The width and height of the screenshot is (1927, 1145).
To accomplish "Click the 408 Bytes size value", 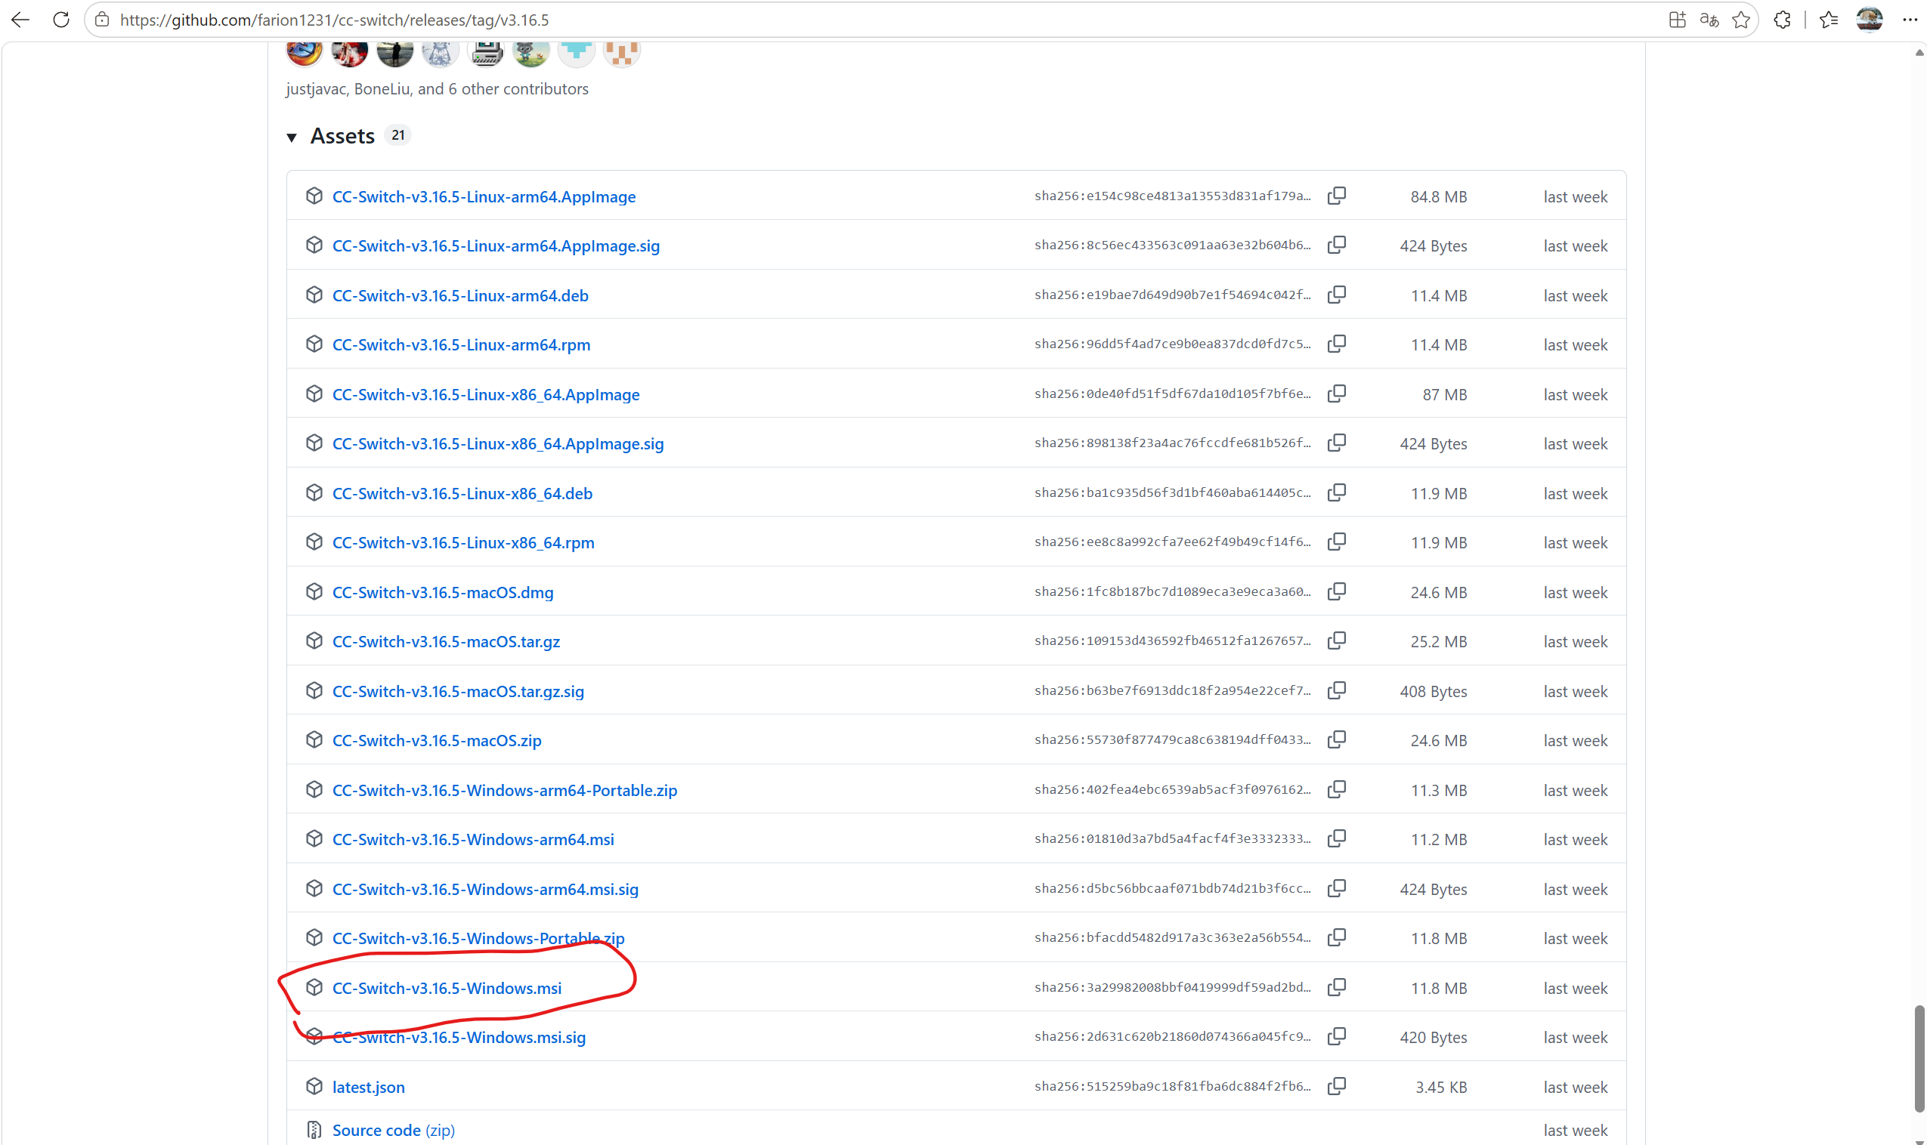I will tap(1433, 691).
